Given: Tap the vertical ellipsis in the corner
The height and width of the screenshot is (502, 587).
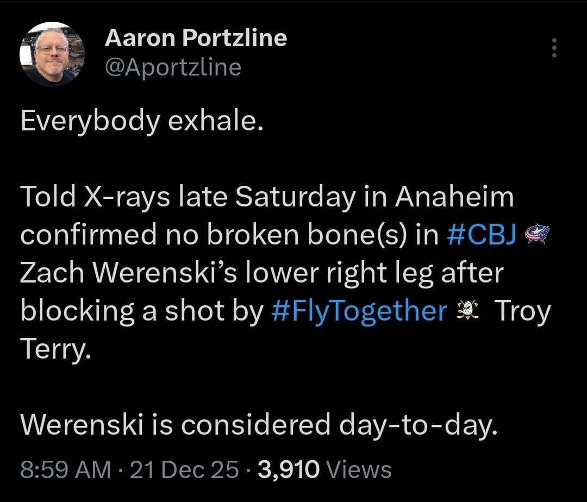Looking at the screenshot, I should pyautogui.click(x=554, y=49).
